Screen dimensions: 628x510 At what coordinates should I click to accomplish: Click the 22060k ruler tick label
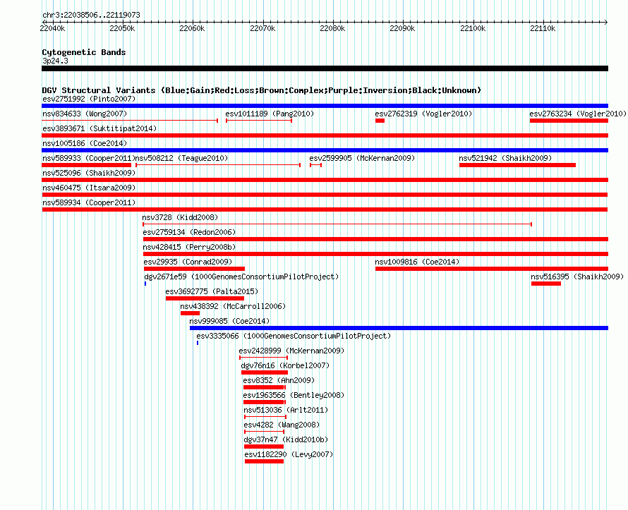coord(192,28)
